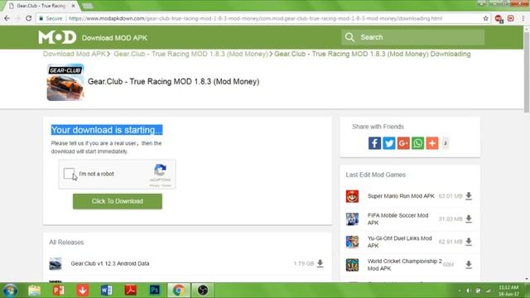Click the volume icon in system tray
Viewport: 530px width, 298px height.
coord(469,291)
